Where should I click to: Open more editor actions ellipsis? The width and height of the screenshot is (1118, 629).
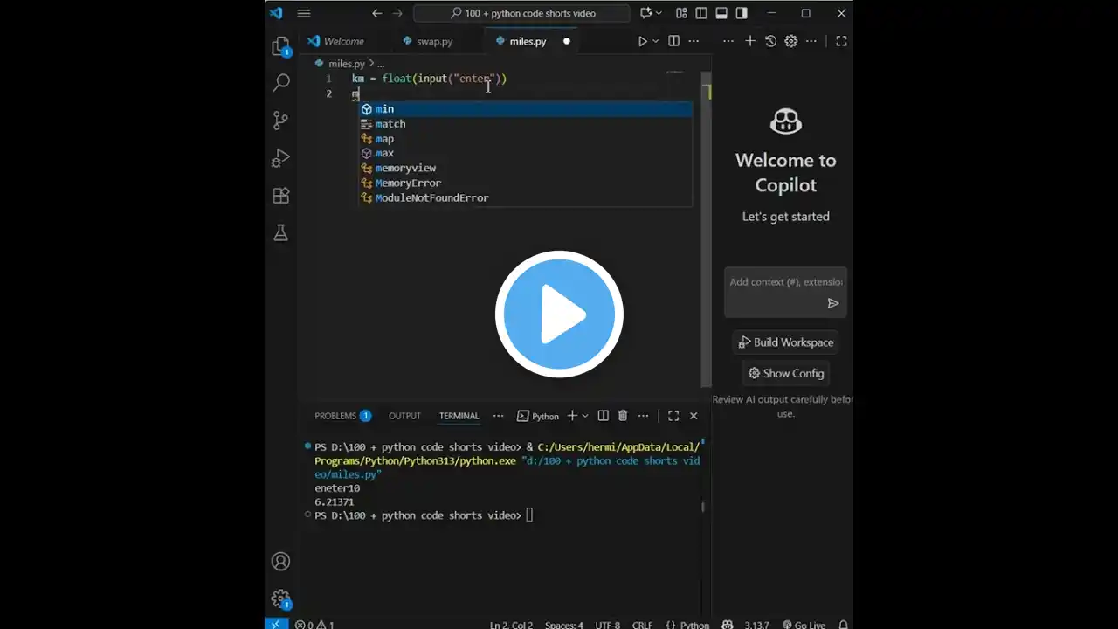694,41
